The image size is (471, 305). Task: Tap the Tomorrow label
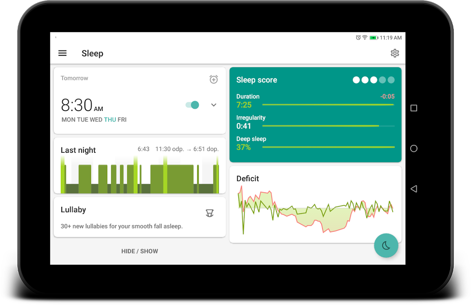point(75,78)
